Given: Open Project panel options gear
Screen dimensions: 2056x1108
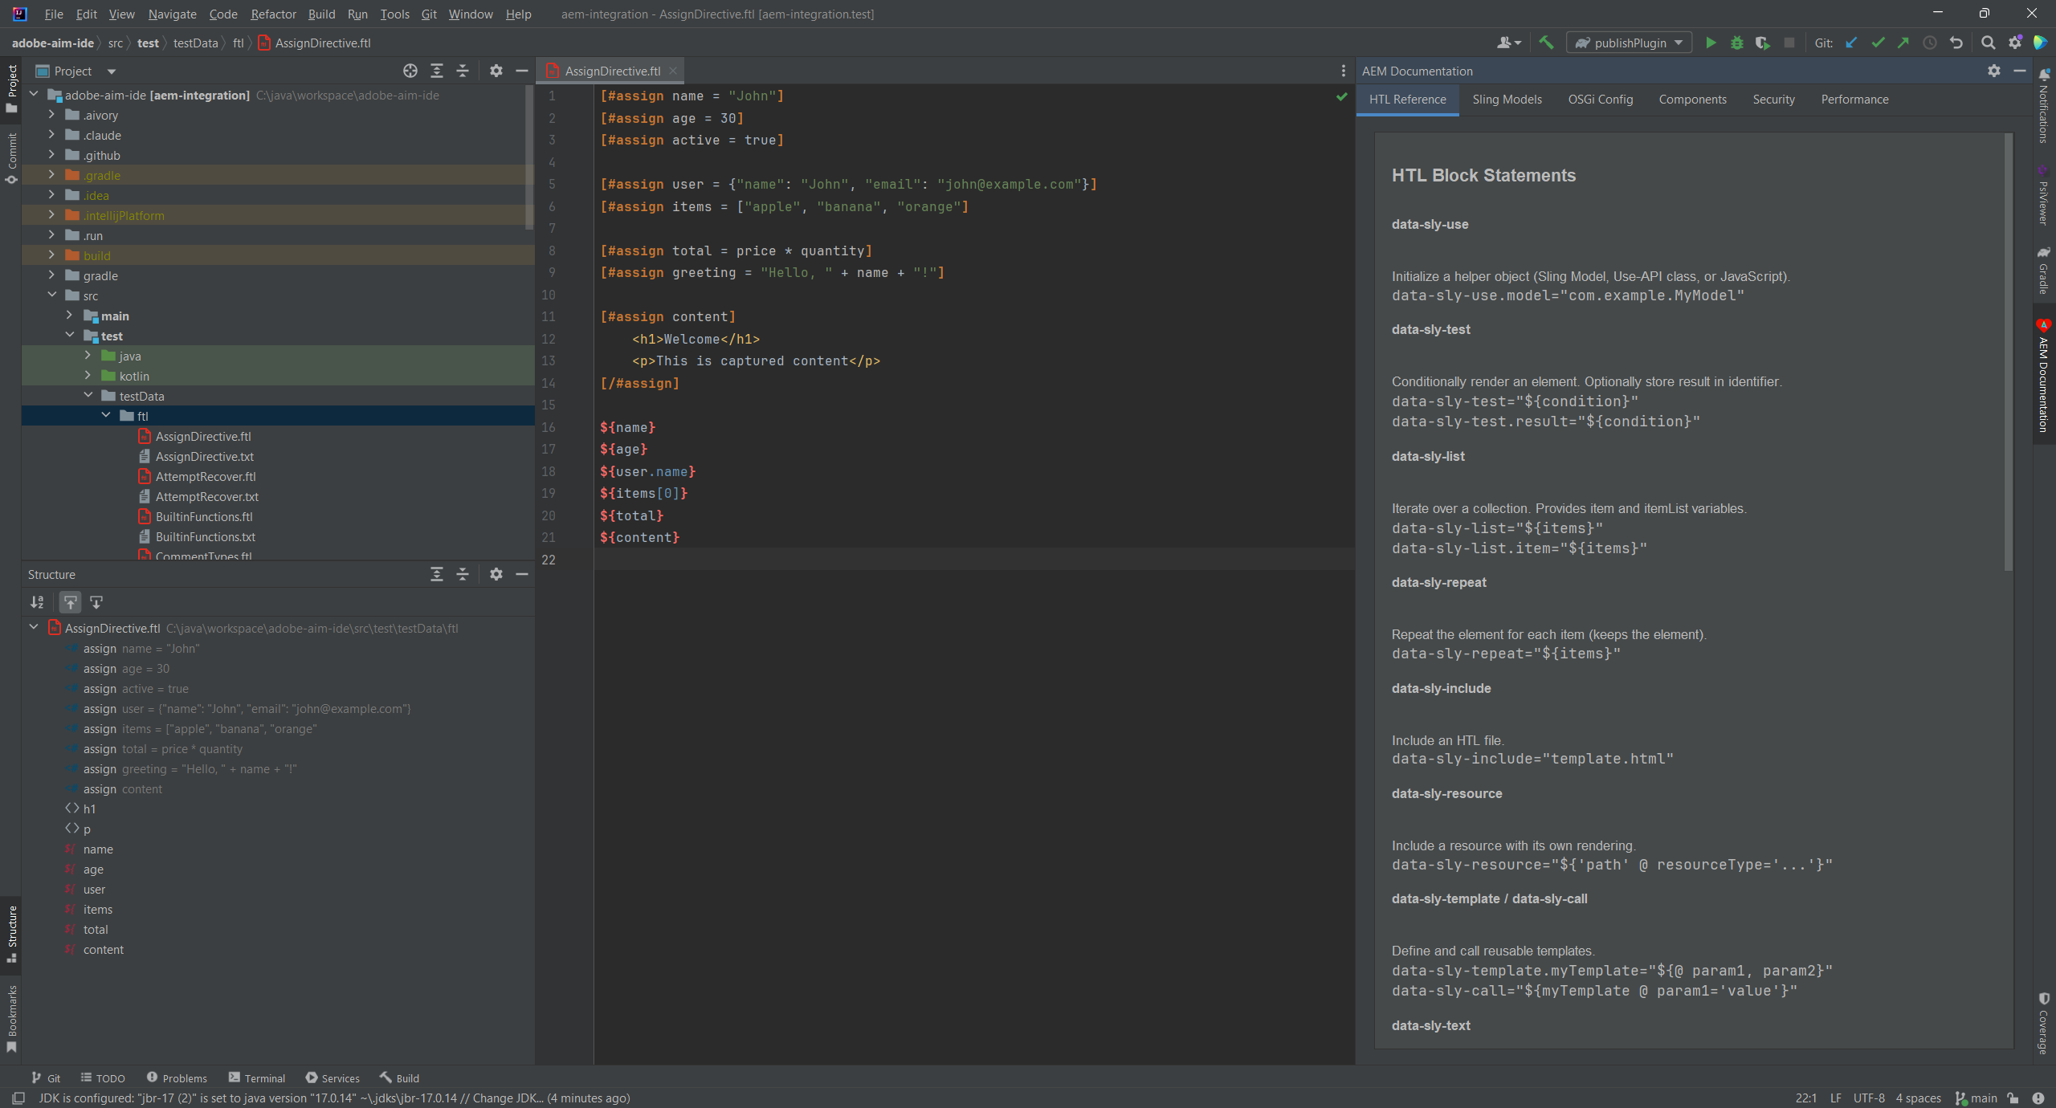Looking at the screenshot, I should point(496,71).
